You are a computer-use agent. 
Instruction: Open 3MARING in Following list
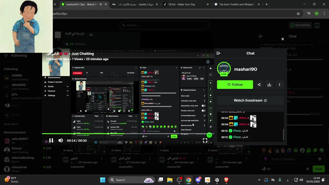click(21, 87)
